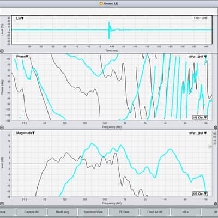This screenshot has height=218, width=218.
Task: Open the Phase plot type dropdown
Action: 22,57
